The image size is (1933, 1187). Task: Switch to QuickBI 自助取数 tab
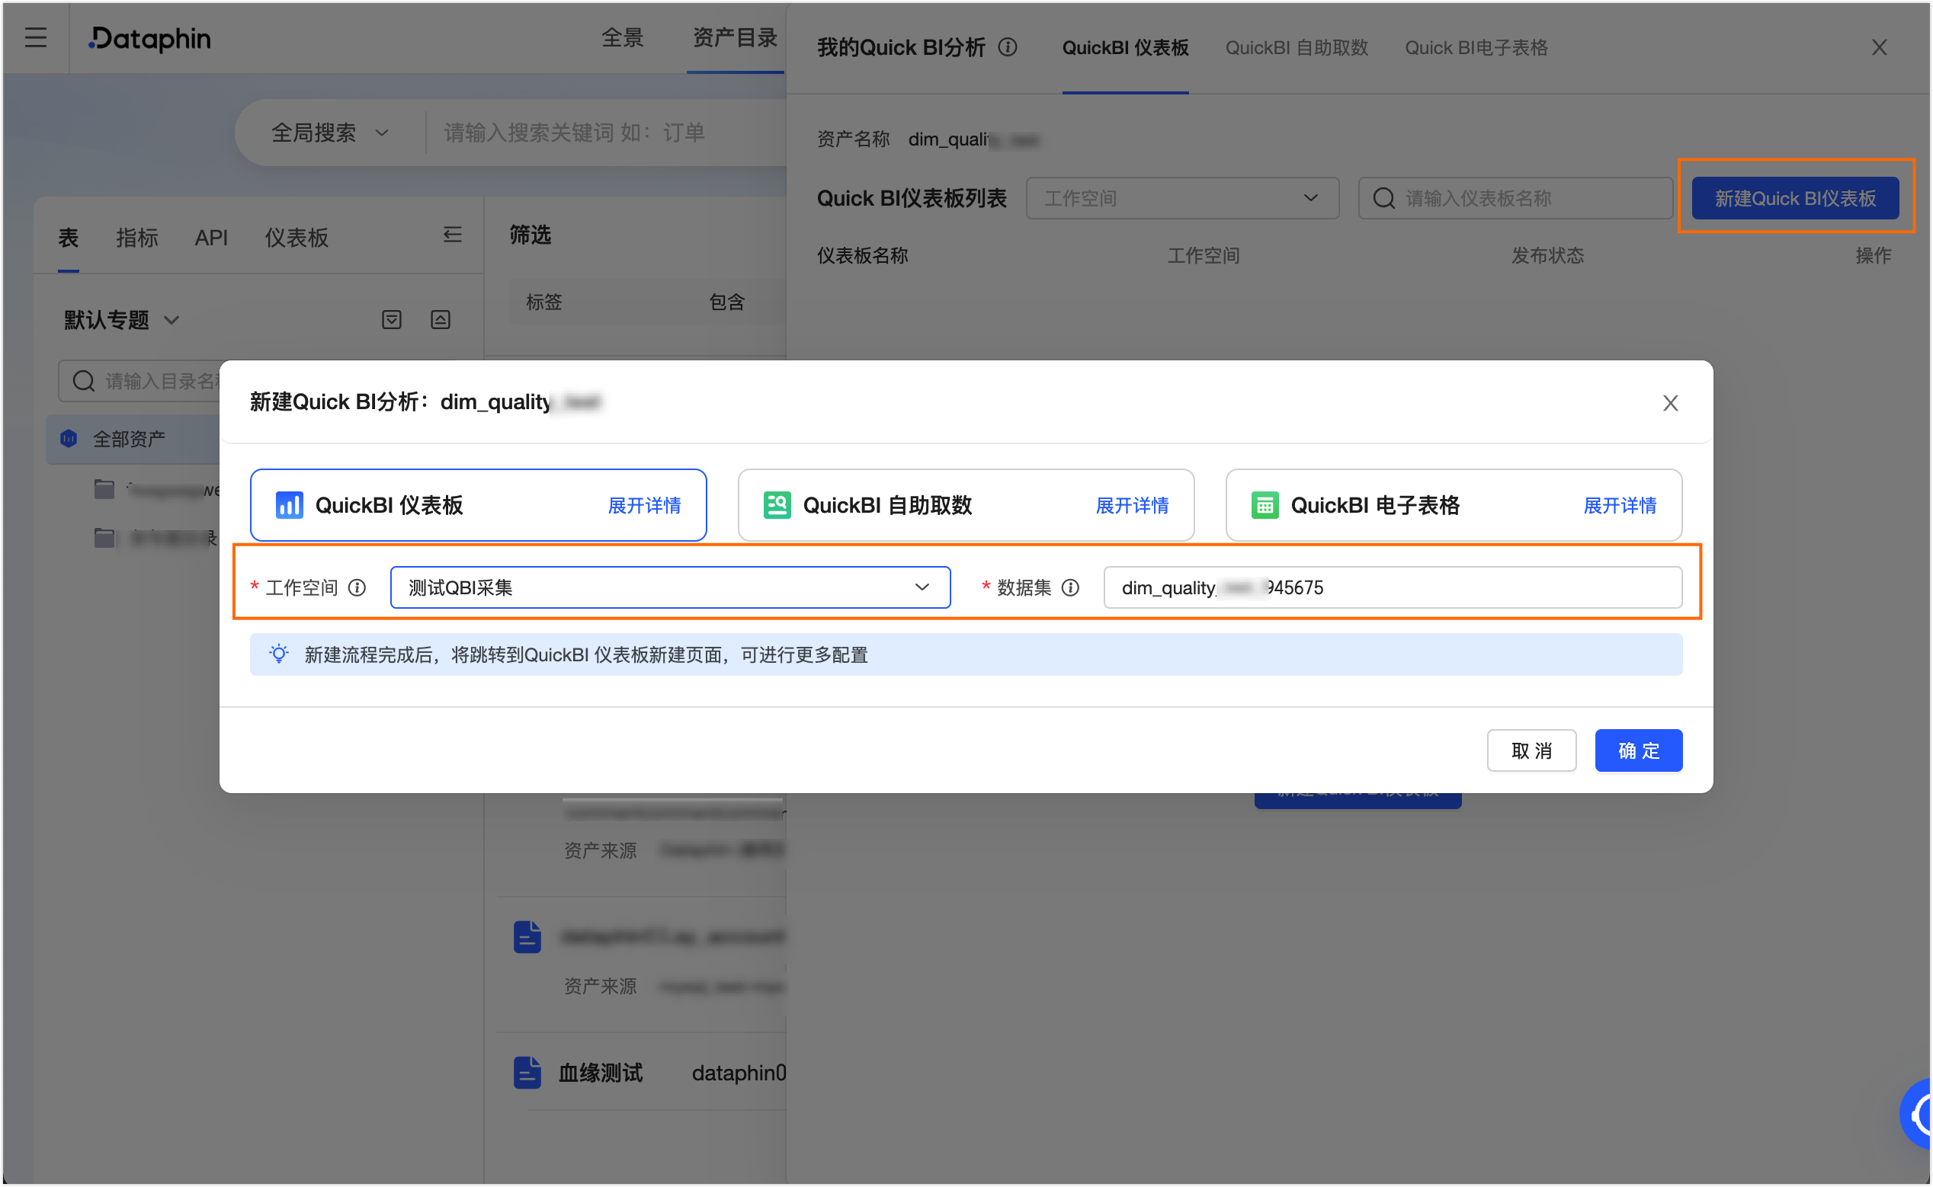click(1296, 48)
